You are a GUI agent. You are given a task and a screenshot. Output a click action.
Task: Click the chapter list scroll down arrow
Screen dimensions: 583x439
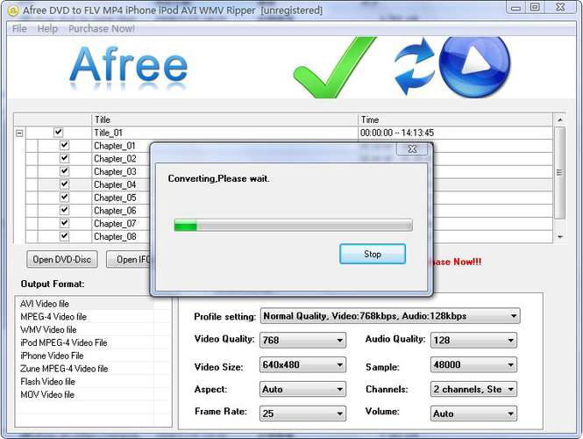tap(560, 237)
